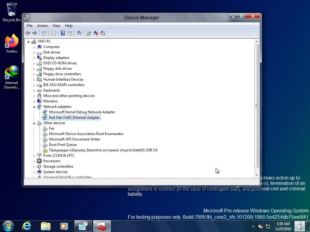310x232 pixels.
Task: Toggle the Show/Hide Console Tree toolbar icon
Action: (x=44, y=33)
